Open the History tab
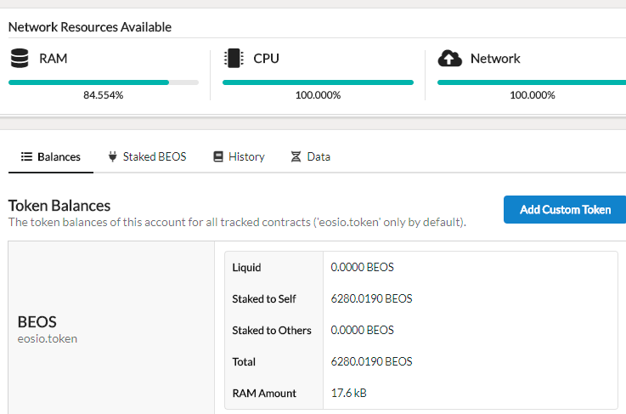 pos(246,156)
